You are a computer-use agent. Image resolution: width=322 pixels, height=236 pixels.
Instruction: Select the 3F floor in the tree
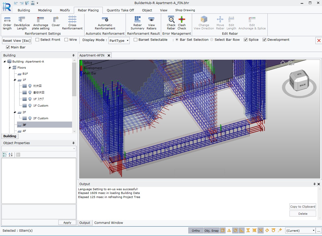coord(44,125)
